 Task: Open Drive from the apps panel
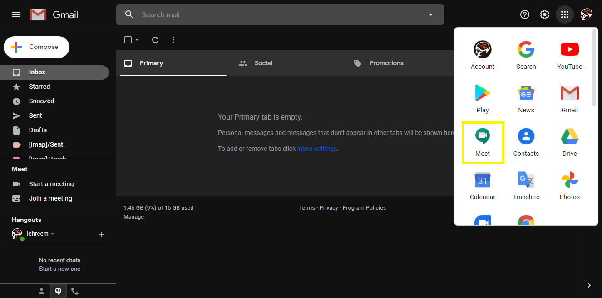click(x=570, y=142)
